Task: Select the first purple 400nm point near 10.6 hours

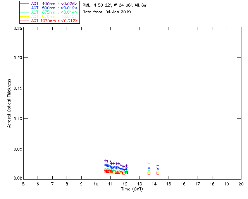Action: coord(105,160)
